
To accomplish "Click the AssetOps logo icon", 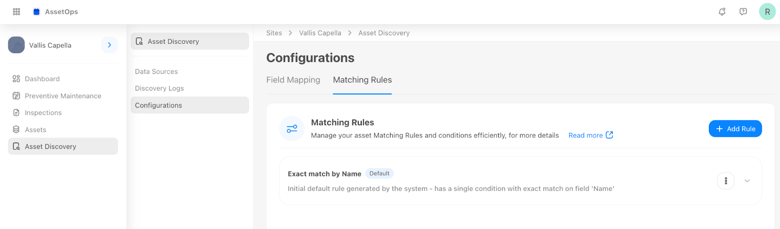I will (x=37, y=12).
